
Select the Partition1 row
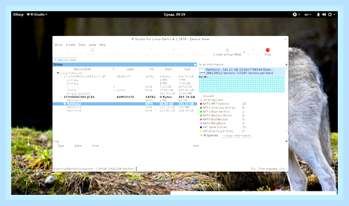(x=124, y=100)
